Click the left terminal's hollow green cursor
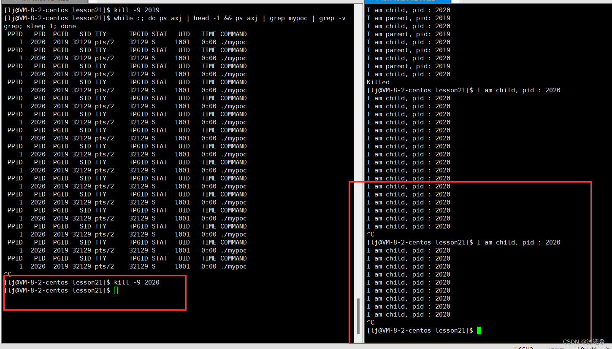The width and height of the screenshot is (612, 349). tap(116, 290)
